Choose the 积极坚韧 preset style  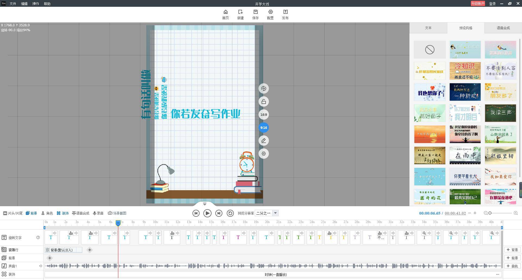pos(501,155)
